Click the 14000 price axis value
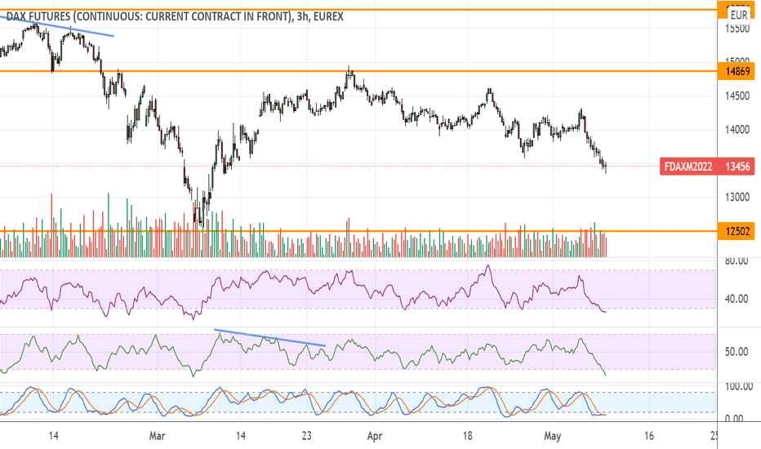Image resolution: width=761 pixels, height=449 pixels. pyautogui.click(x=737, y=130)
